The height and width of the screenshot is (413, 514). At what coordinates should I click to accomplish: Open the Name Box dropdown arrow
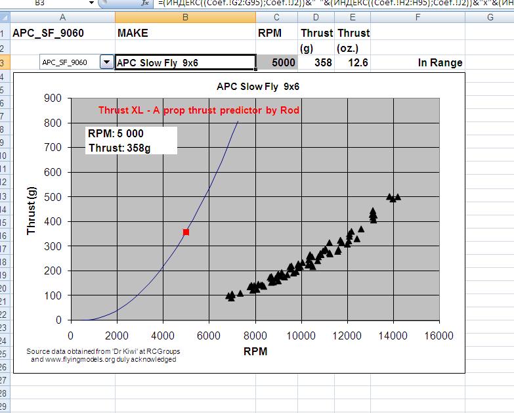91,3
